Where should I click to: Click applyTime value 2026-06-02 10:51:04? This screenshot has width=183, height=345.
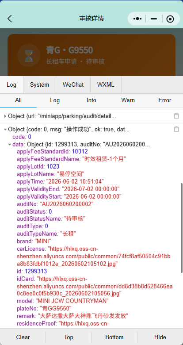click(75, 181)
